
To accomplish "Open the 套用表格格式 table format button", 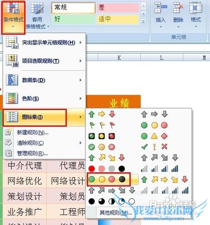I will 37,15.
